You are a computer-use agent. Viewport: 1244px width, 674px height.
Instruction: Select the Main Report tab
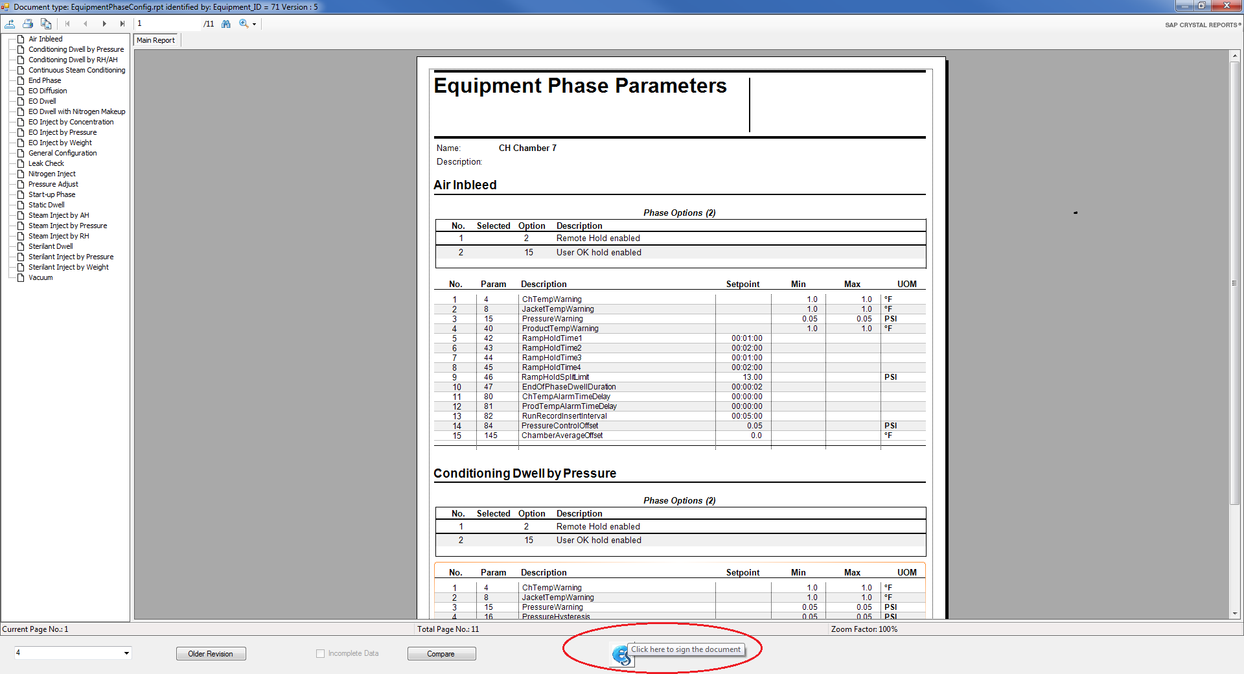155,40
